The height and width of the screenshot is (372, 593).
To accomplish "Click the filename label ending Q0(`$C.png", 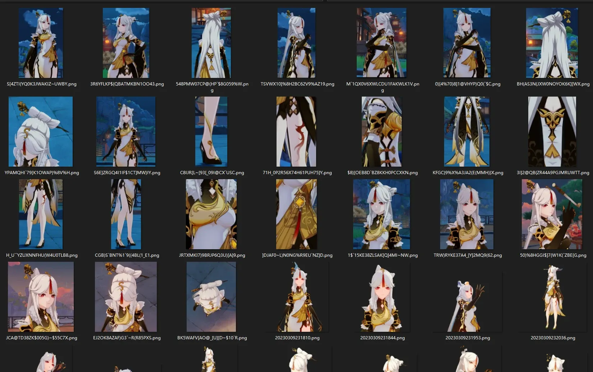I will (468, 84).
